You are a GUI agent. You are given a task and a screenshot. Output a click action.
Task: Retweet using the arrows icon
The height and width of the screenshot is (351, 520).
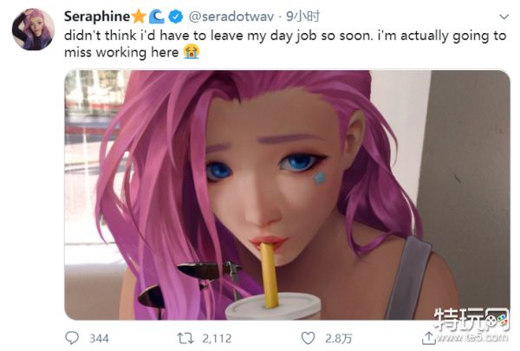185,338
